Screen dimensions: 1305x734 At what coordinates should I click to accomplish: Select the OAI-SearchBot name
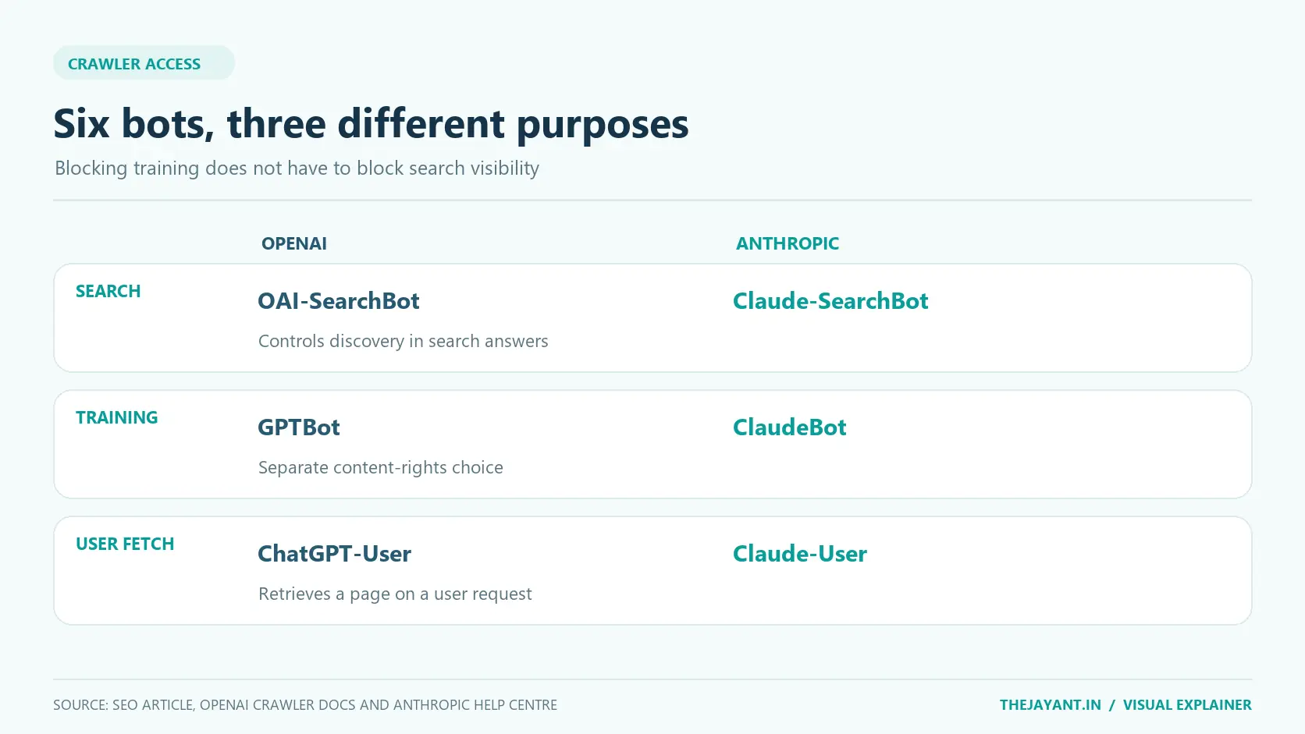(x=338, y=301)
